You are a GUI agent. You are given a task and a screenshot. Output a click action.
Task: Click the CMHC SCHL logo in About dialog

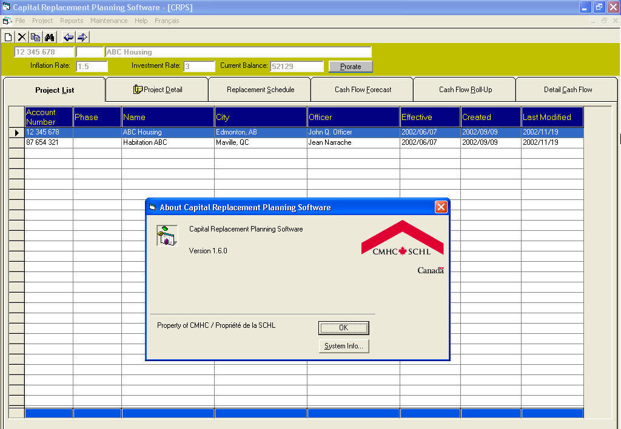(403, 238)
